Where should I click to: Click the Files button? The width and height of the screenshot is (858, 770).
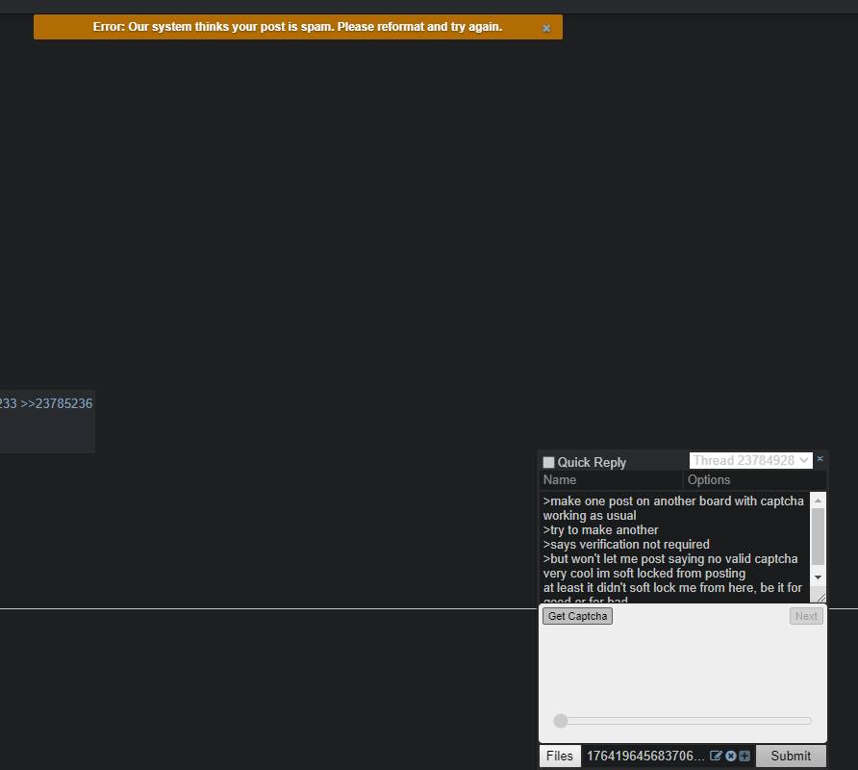[560, 756]
